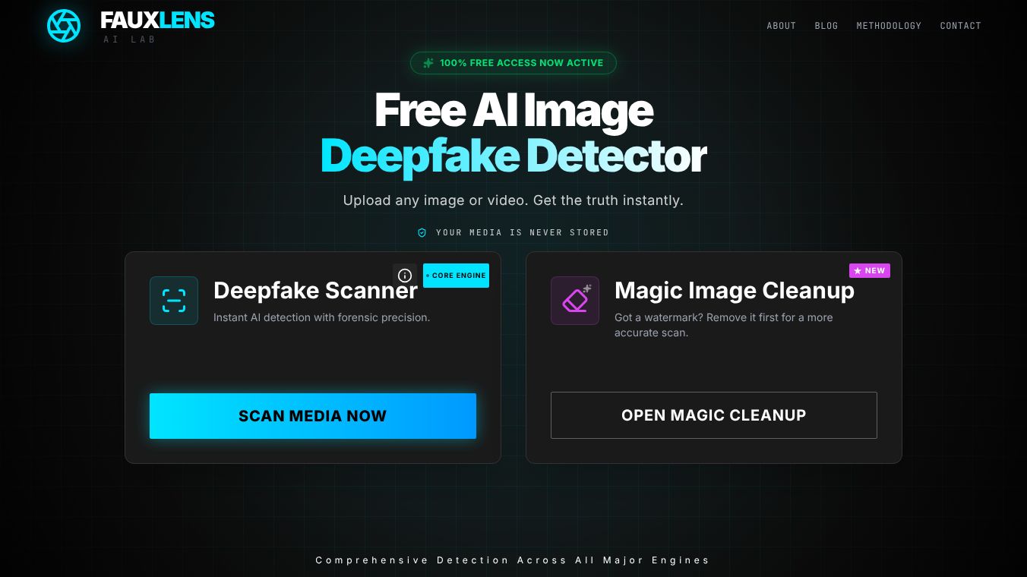
Task: Click the Magic Image Cleanup card title
Action: point(735,290)
